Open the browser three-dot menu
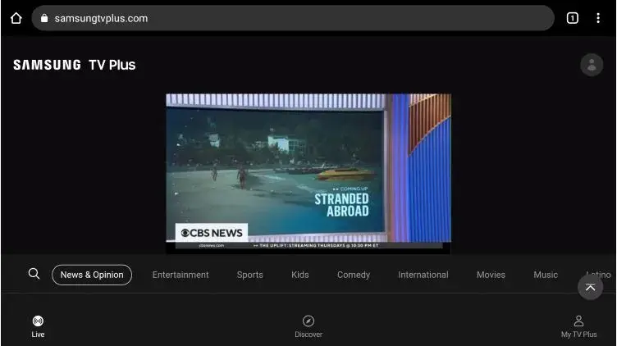The height and width of the screenshot is (346, 617). click(x=597, y=18)
